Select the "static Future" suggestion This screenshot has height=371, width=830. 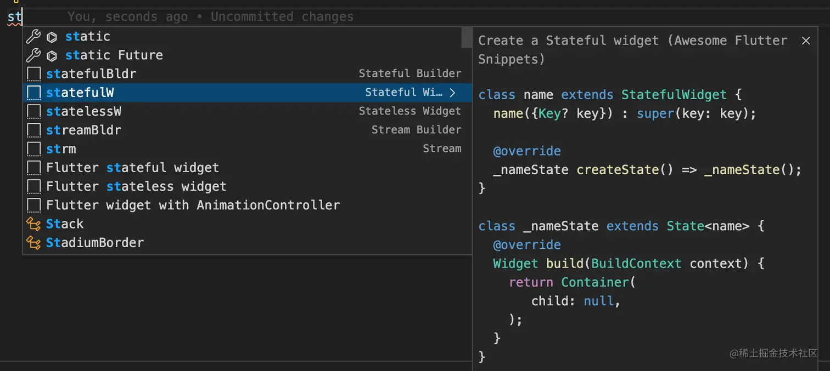247,55
